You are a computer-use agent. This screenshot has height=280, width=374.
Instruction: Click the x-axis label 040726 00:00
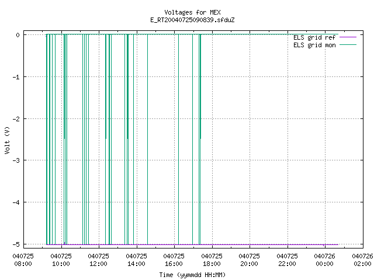coord(325,260)
